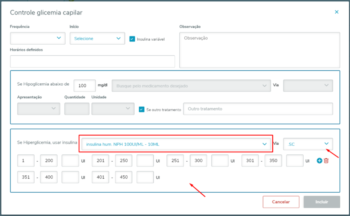This screenshot has width=350, height=216.
Task: Focus the Observação text area
Action: (260, 50)
